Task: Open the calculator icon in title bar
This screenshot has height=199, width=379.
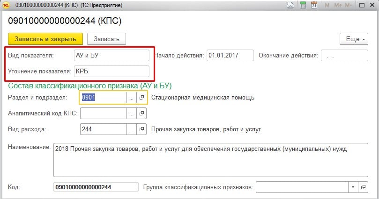Action: [303, 5]
